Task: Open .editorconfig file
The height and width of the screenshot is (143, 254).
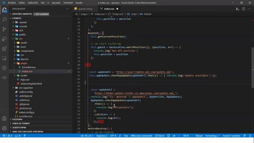Action: [x=26, y=92]
